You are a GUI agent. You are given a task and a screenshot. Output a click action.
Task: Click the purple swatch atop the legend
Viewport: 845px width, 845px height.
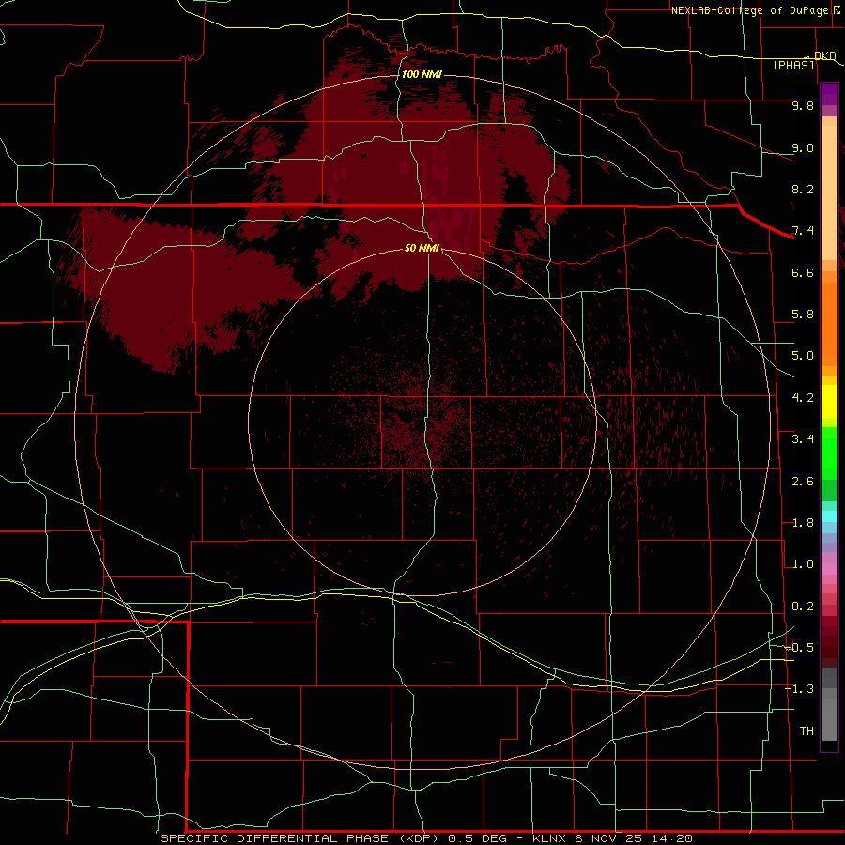829,94
